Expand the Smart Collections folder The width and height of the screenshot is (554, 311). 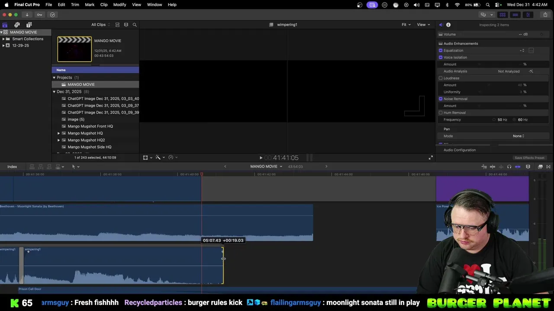point(3,39)
